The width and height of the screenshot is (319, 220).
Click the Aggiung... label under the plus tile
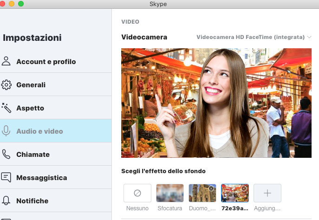[x=267, y=208]
